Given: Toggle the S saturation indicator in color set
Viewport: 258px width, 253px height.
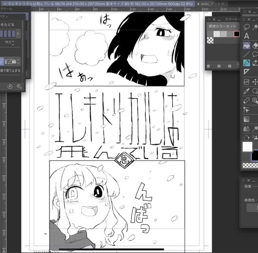Looking at the screenshot, I should tap(219, 66).
